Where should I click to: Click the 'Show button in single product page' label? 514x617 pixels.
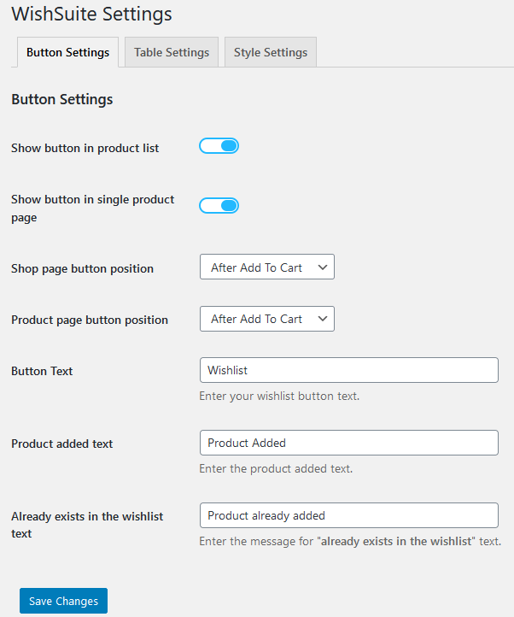pos(93,209)
